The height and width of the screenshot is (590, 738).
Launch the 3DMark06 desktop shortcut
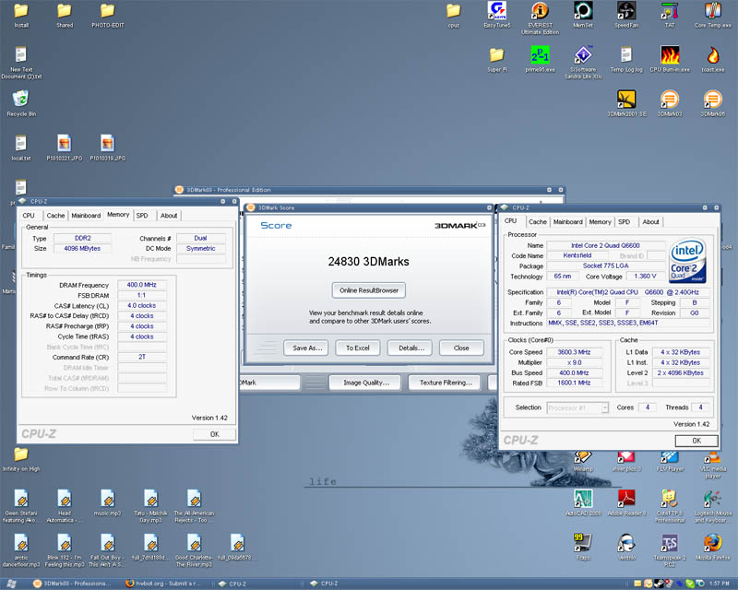(712, 103)
